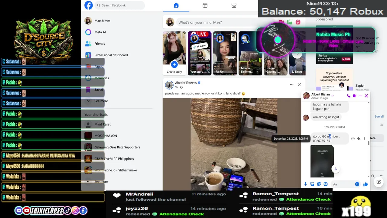Open emoji picker in message field

coord(357,184)
